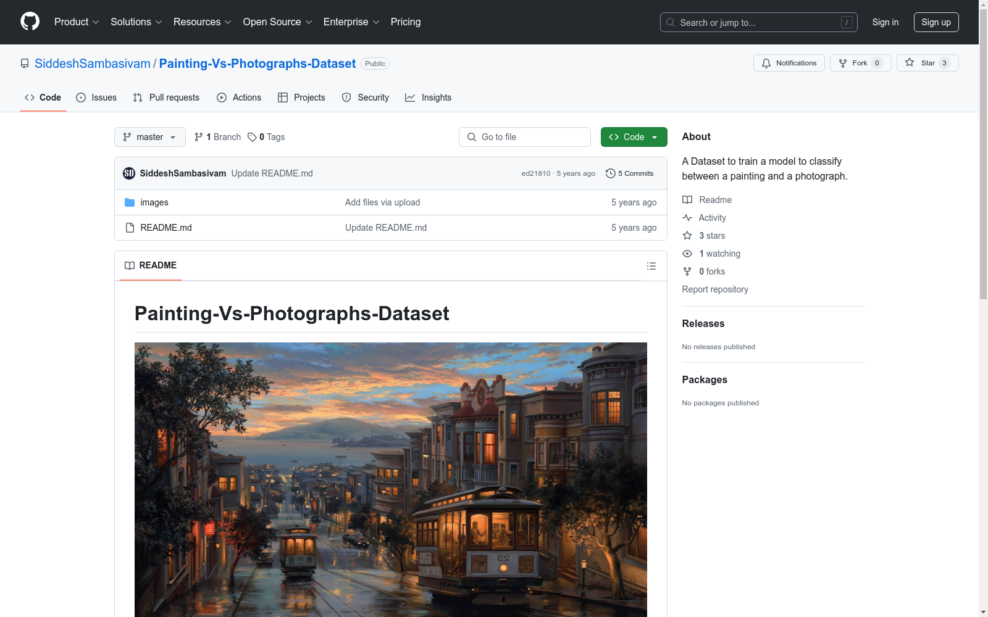Open the Add files via upload commit

383,202
